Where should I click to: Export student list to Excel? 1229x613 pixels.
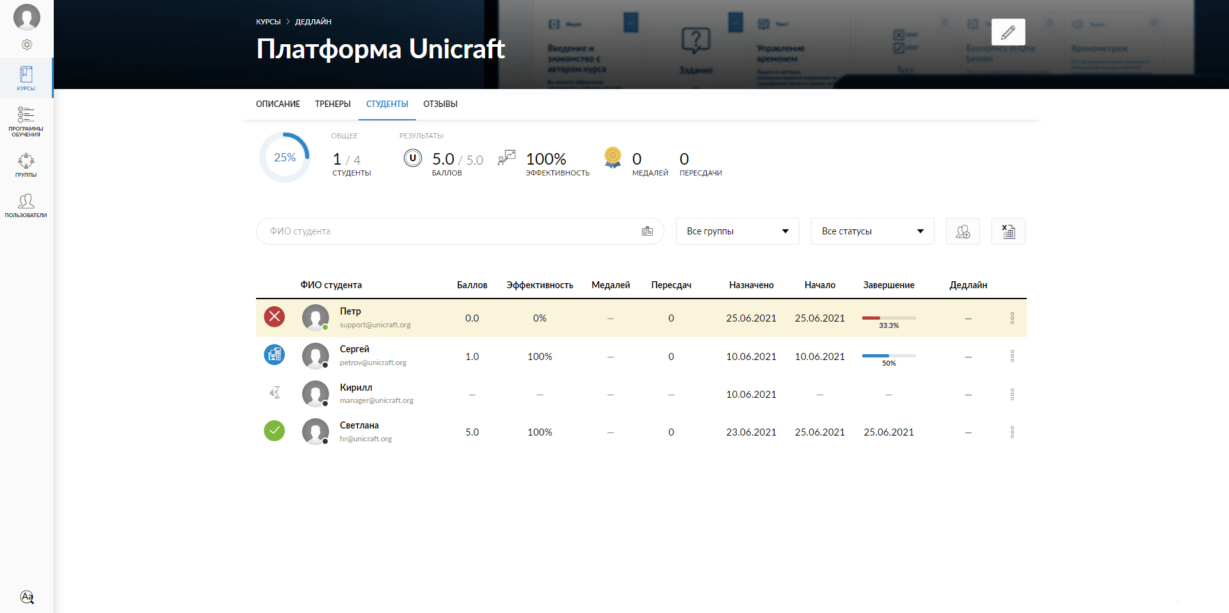pyautogui.click(x=1008, y=231)
